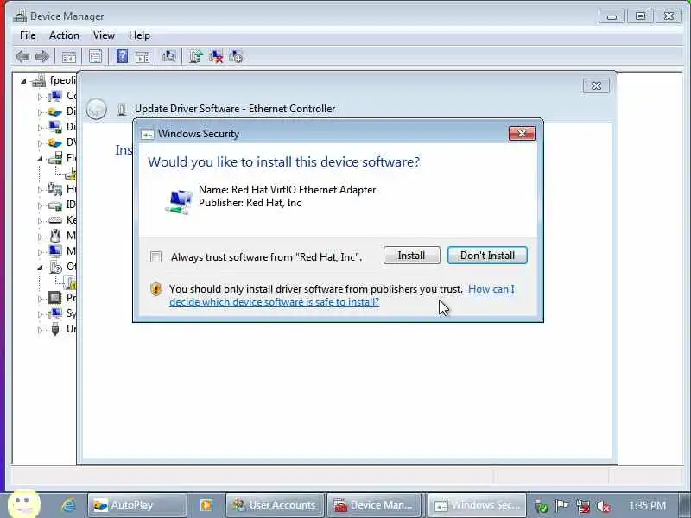Open the Action menu
The image size is (691, 518).
tap(64, 35)
